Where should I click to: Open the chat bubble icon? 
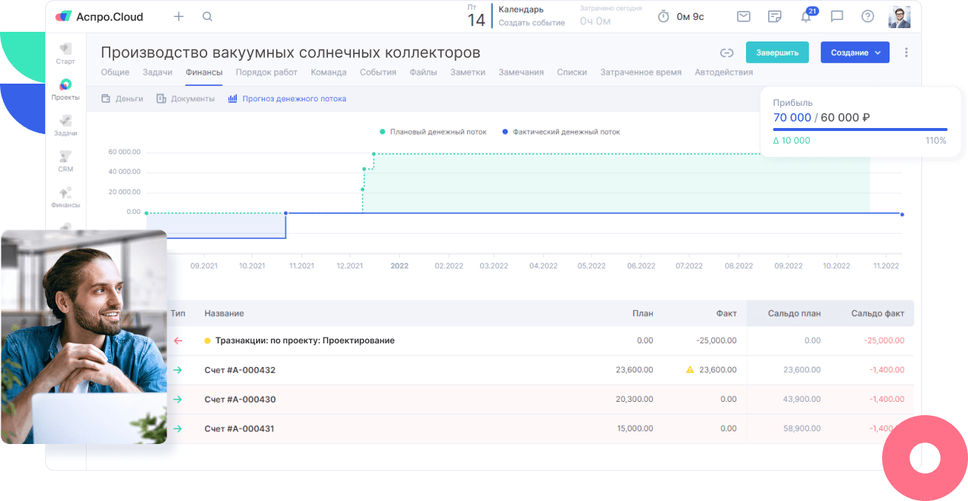(x=837, y=16)
